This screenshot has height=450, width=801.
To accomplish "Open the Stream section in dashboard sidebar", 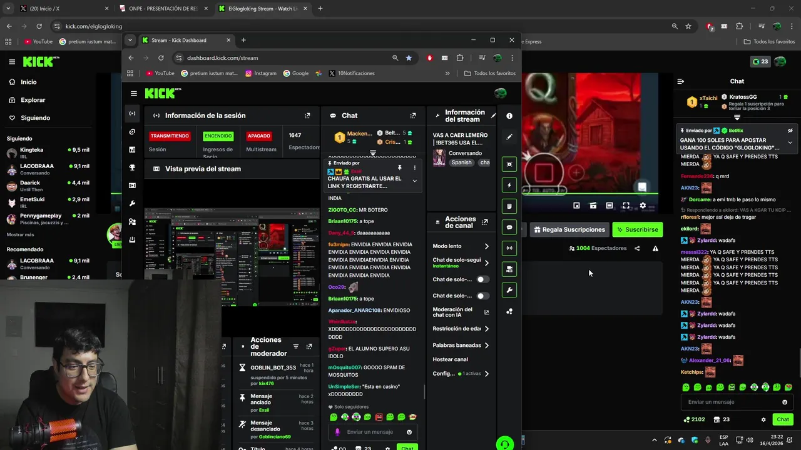I will (x=132, y=113).
